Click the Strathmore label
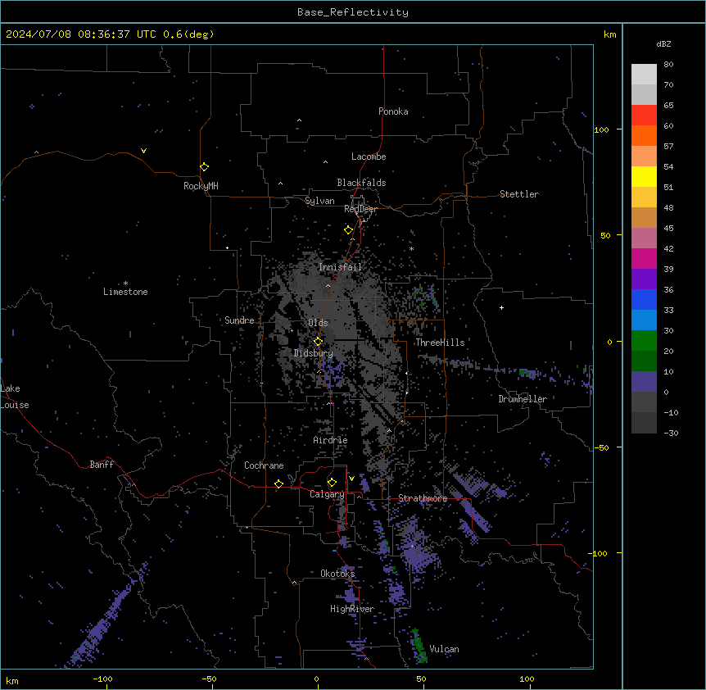The image size is (706, 690). tap(423, 498)
